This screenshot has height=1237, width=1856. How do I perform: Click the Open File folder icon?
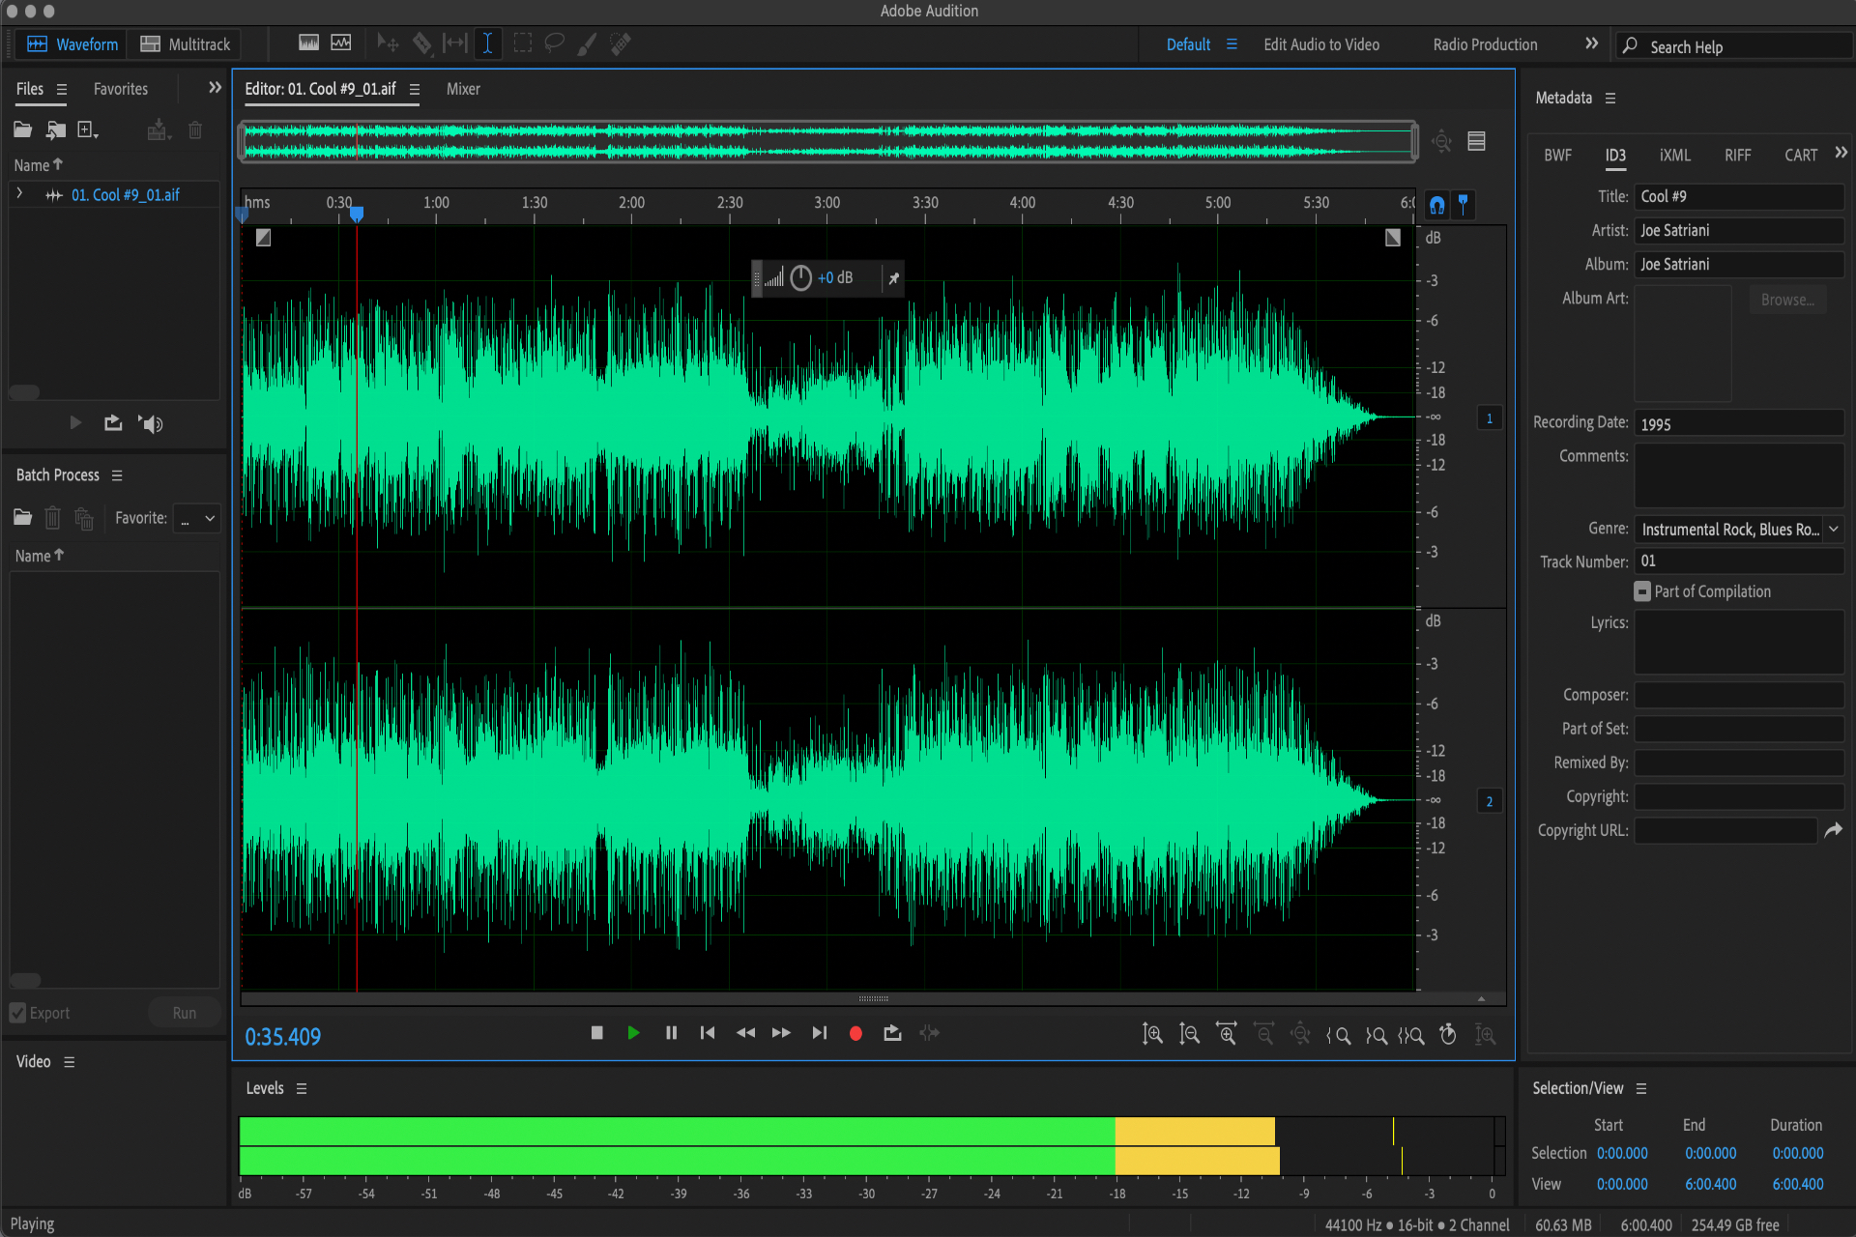click(x=23, y=130)
